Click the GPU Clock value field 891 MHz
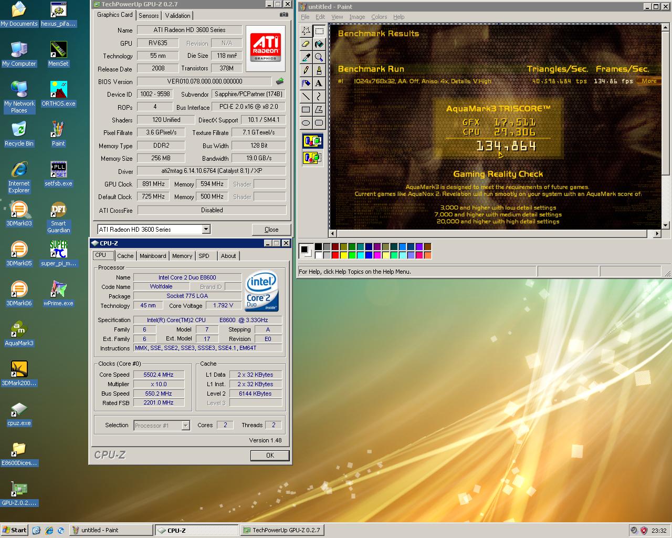This screenshot has width=672, height=538. click(x=153, y=184)
